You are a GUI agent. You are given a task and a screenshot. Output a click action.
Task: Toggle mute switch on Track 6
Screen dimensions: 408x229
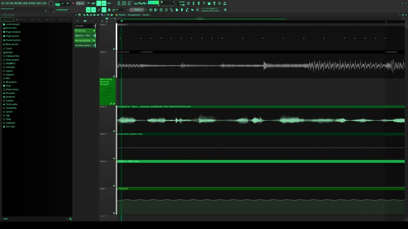tap(114, 186)
